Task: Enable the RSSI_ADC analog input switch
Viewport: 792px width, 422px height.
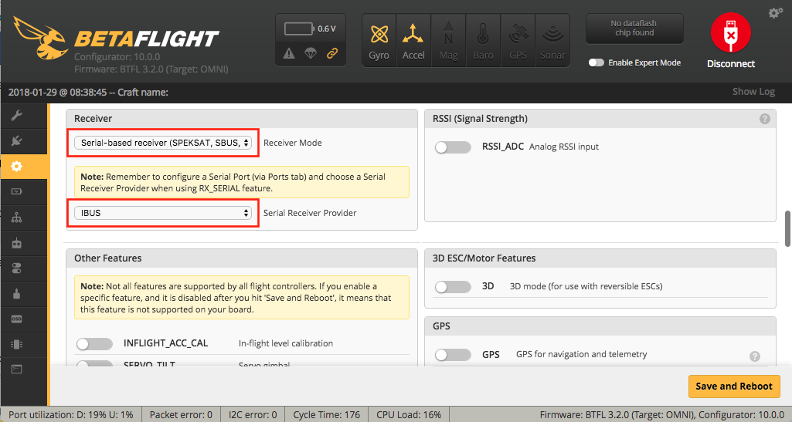Action: pos(453,147)
